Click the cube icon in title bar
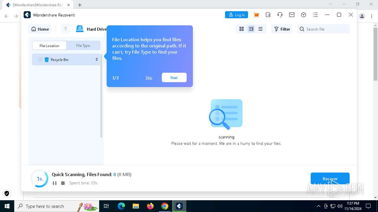Screen dimensions: 378x212 pos(304,15)
